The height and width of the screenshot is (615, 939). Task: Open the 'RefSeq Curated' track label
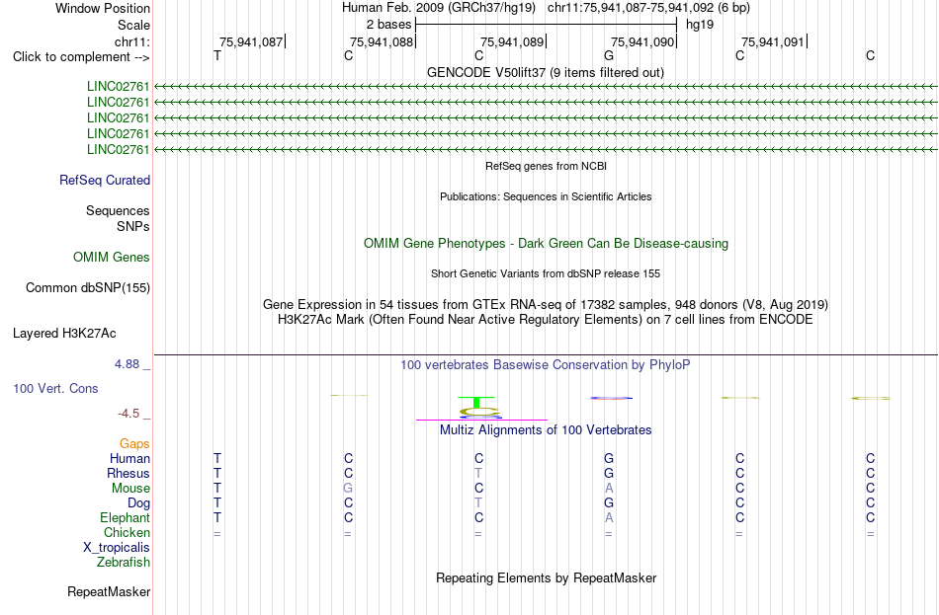pyautogui.click(x=105, y=180)
